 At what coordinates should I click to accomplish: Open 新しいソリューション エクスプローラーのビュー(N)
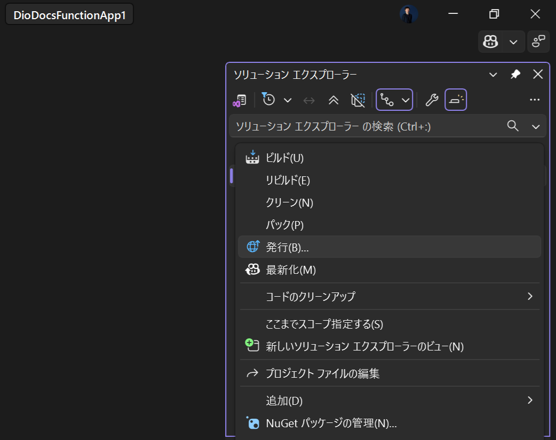click(x=390, y=346)
